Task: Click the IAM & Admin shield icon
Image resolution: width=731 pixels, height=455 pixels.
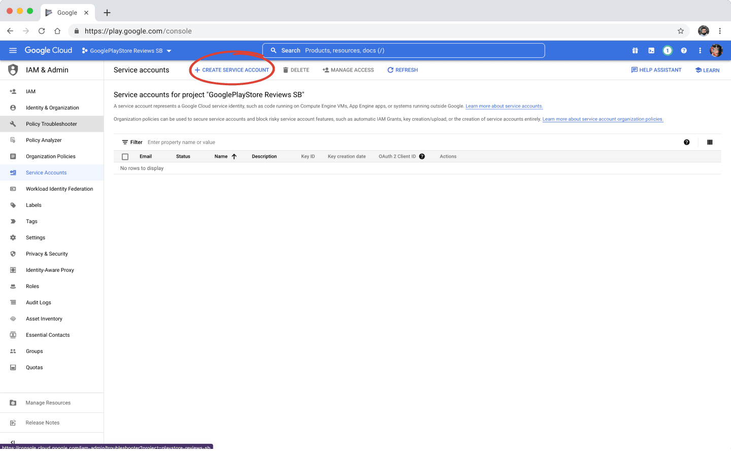Action: point(13,70)
